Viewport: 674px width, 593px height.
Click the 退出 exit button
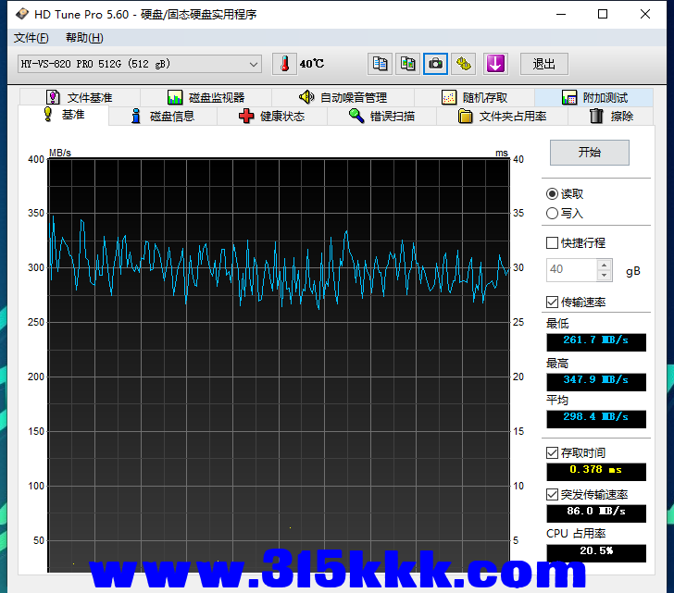click(x=544, y=64)
